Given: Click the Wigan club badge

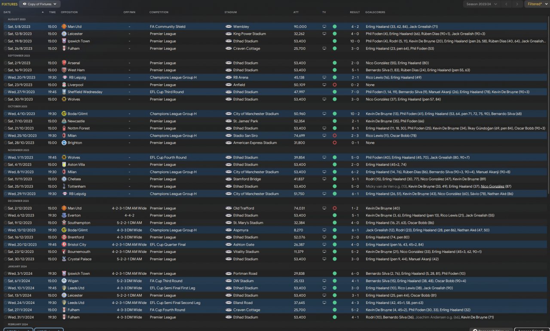Looking at the screenshot, I should click(64, 281).
